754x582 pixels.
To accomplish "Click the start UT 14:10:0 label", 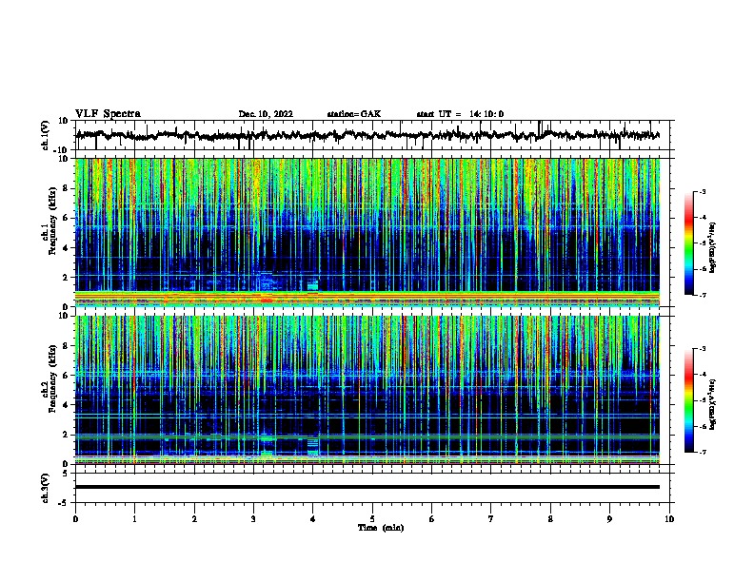I will click(x=460, y=114).
